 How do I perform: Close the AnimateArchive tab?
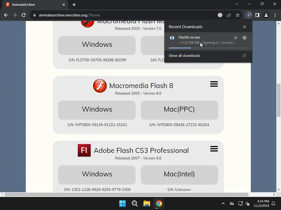click(x=64, y=5)
